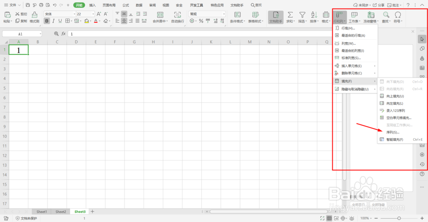Click the Comment (批注) button

click(x=395, y=5)
